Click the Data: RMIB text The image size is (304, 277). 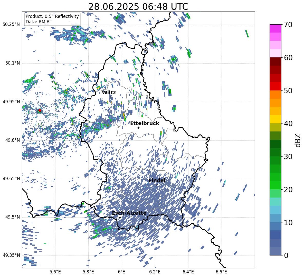pos(37,22)
